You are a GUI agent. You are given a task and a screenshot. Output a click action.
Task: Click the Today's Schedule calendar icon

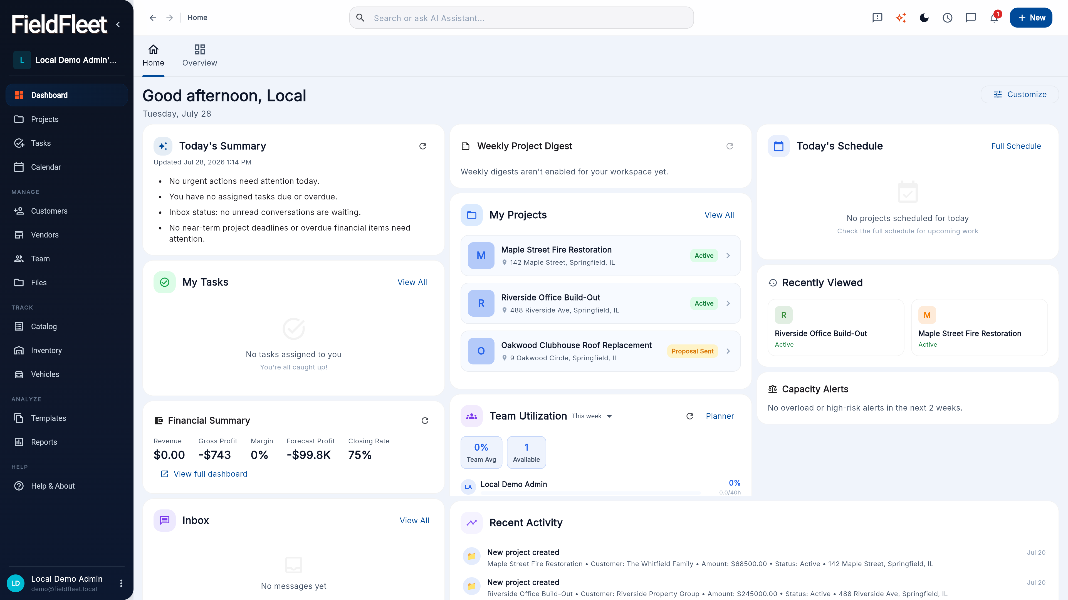[779, 146]
